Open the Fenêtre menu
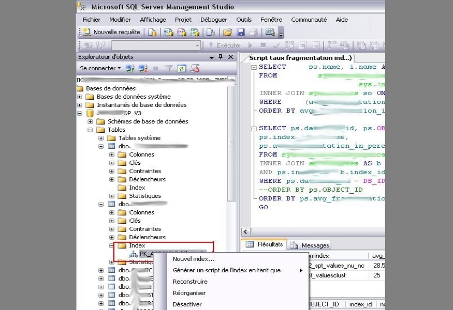The image size is (453, 310). click(271, 20)
